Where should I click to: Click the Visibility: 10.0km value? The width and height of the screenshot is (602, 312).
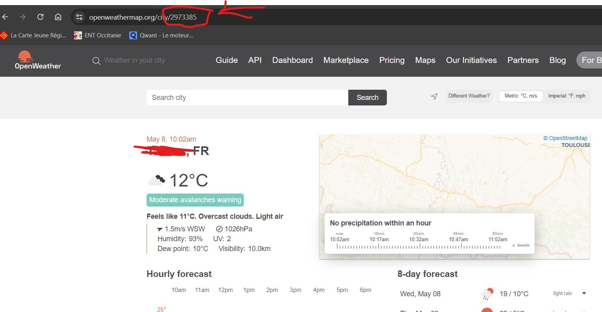(245, 249)
